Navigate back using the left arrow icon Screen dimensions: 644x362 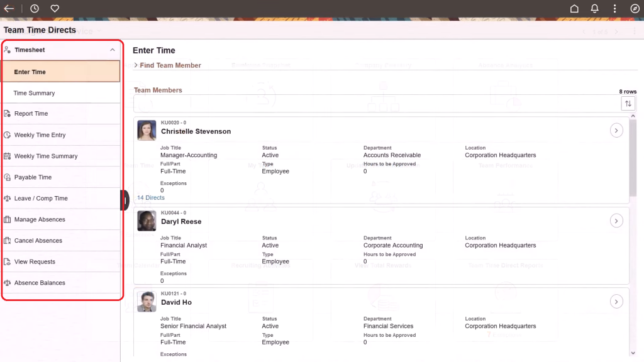coord(9,8)
